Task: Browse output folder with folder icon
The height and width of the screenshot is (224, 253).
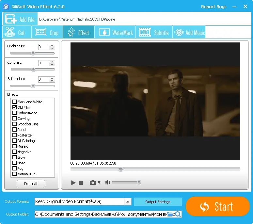Action: pos(170,214)
